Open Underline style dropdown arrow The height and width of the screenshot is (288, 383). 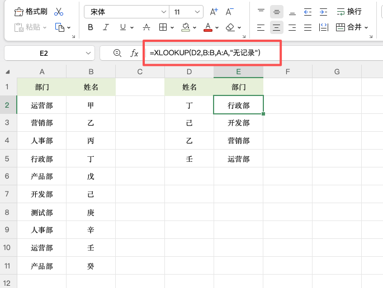coord(132,27)
